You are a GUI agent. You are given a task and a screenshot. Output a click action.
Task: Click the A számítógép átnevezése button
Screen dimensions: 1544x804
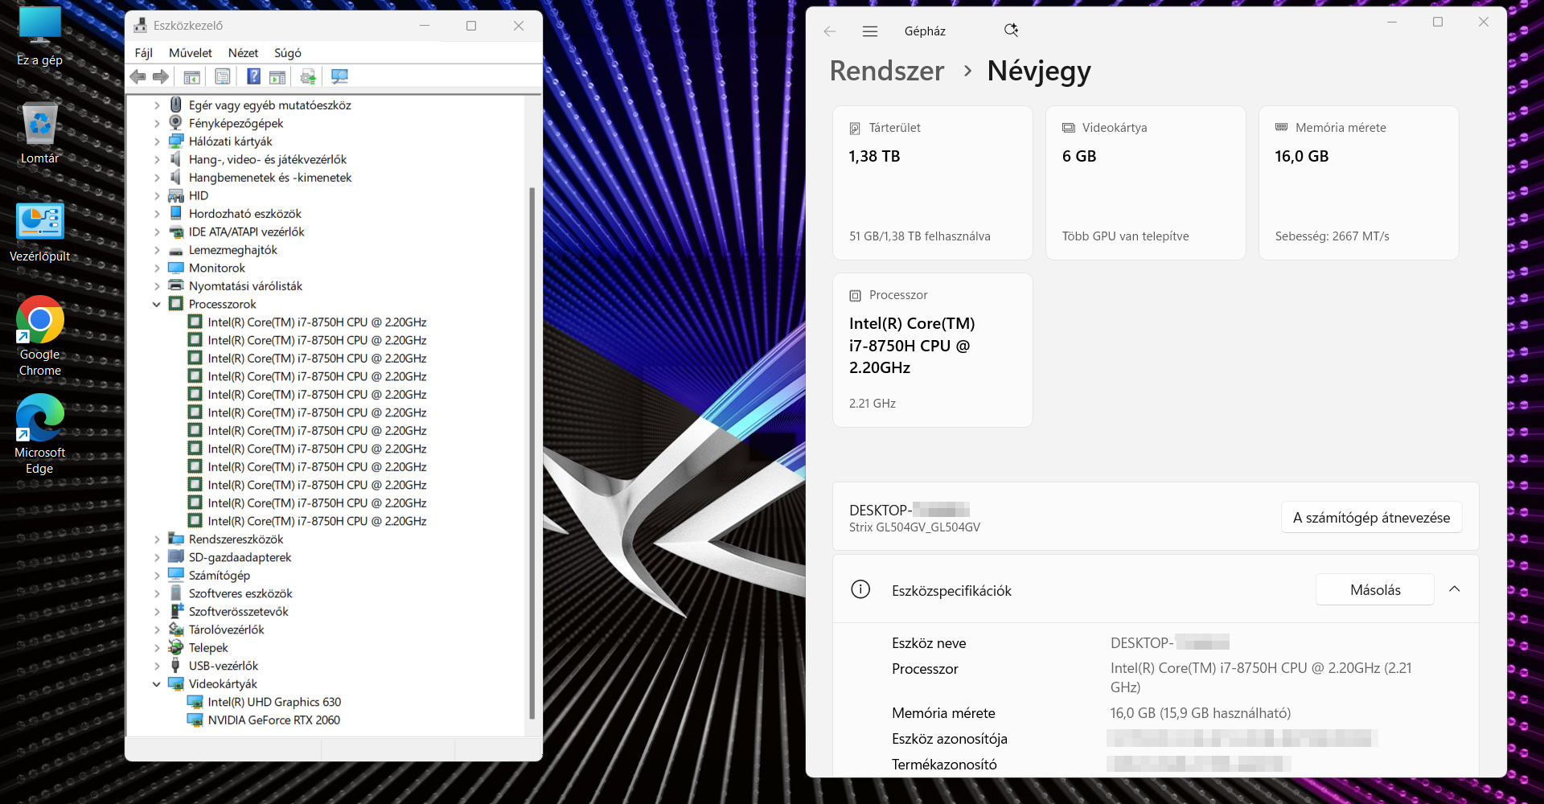tap(1371, 518)
